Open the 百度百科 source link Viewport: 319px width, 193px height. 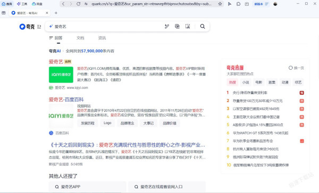(x=62, y=133)
